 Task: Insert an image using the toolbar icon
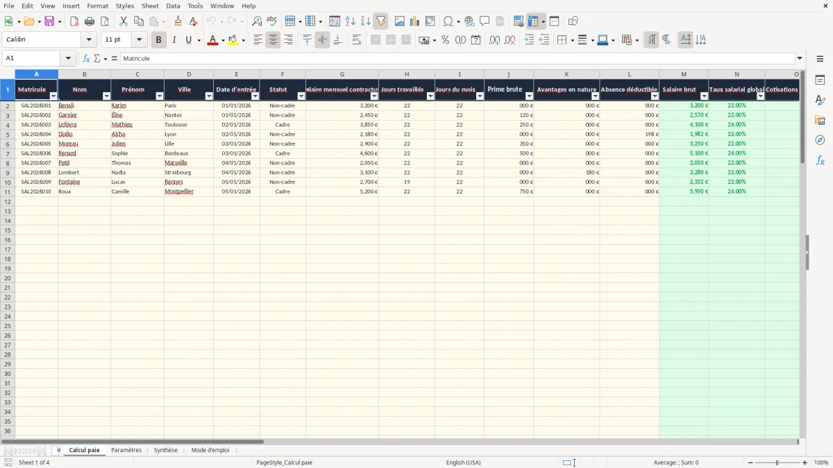pos(399,21)
